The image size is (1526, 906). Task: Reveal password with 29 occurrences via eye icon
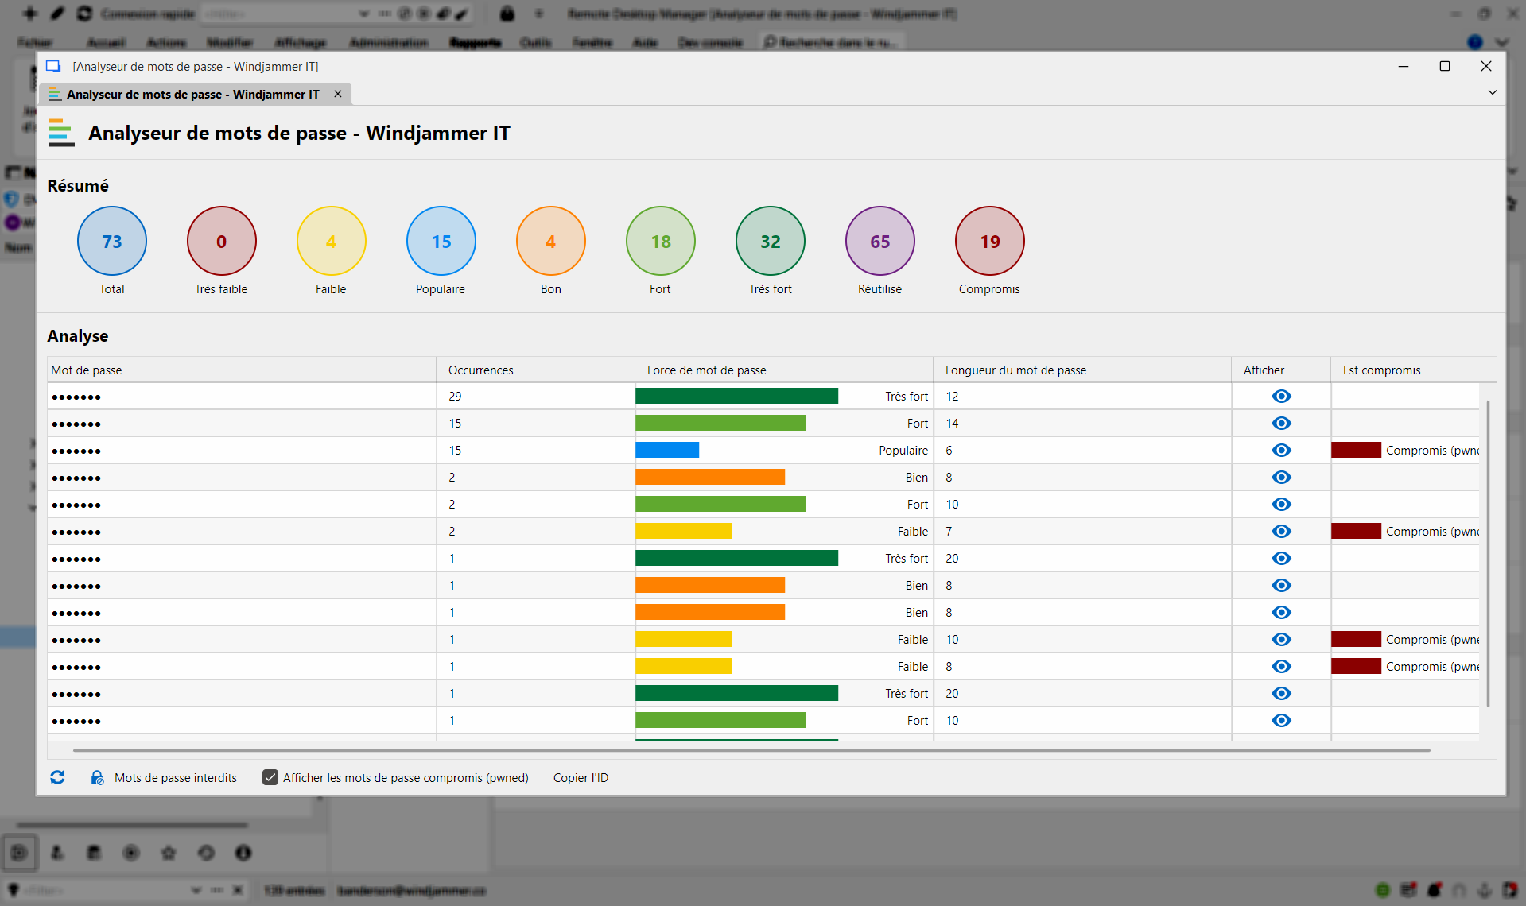pyautogui.click(x=1280, y=396)
